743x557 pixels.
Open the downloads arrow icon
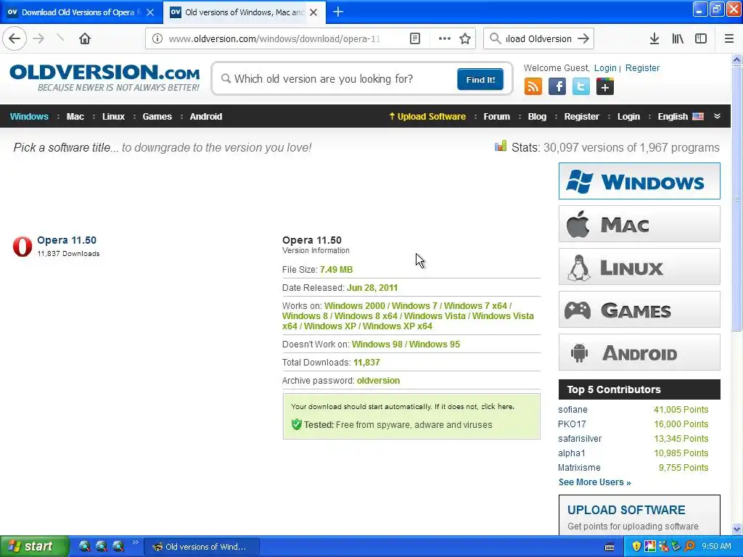654,39
